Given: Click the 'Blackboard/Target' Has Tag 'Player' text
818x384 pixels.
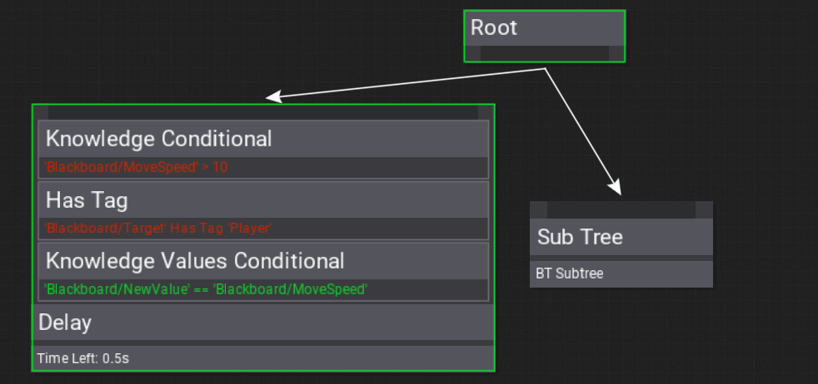Looking at the screenshot, I should click(158, 229).
